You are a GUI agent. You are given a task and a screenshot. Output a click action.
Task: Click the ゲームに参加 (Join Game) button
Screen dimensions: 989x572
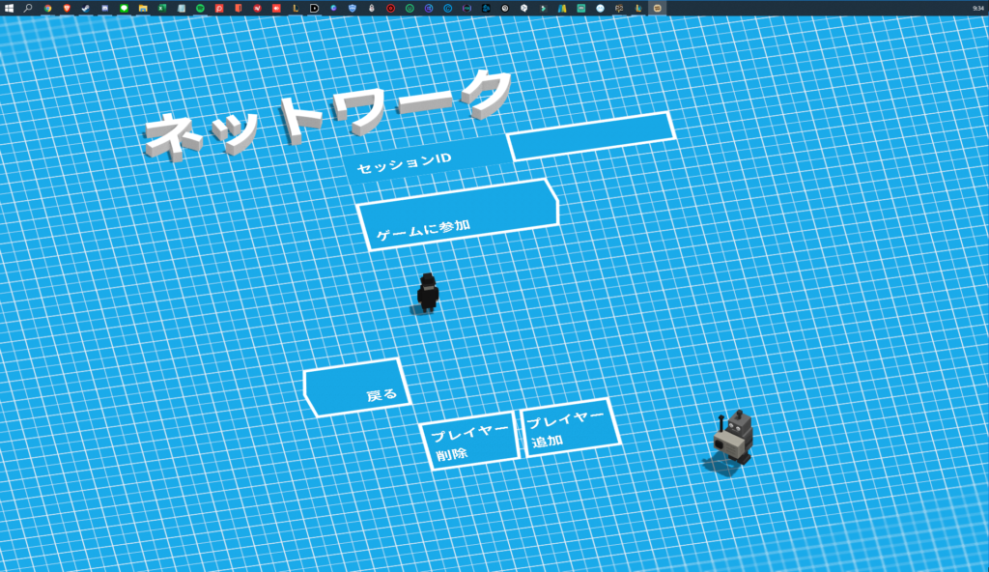pyautogui.click(x=457, y=214)
